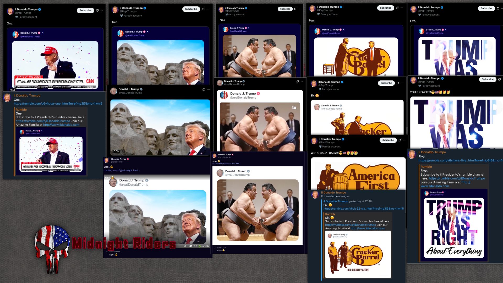Open the ilDonaldoTrumpo channel link in the "One." message
The height and width of the screenshot is (283, 503).
click(43, 121)
